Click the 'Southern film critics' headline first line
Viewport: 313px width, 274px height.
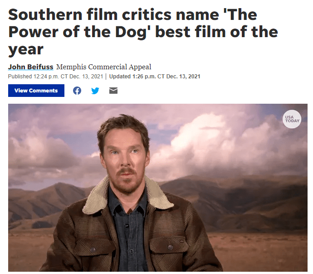tap(132, 14)
